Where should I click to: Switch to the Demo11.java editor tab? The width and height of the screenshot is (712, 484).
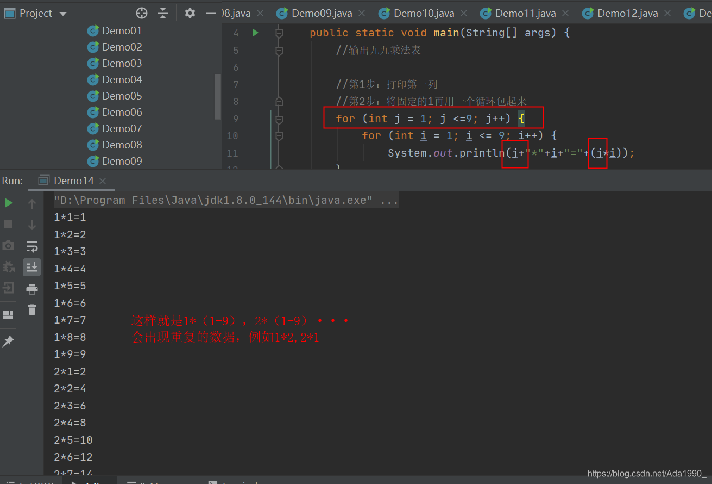(x=525, y=13)
